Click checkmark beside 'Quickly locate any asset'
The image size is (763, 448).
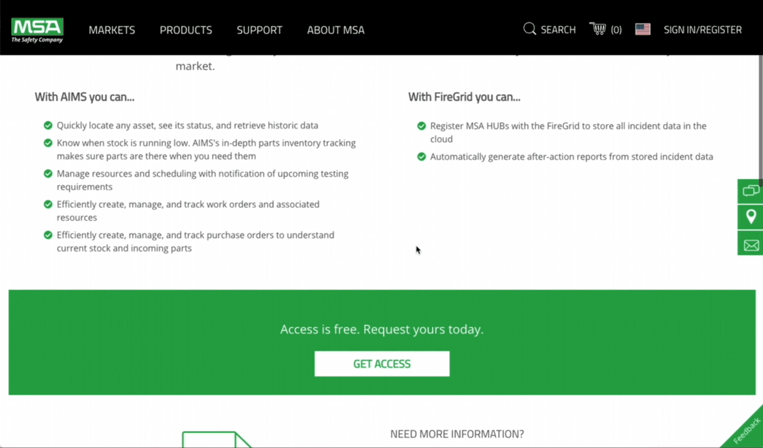tap(48, 126)
